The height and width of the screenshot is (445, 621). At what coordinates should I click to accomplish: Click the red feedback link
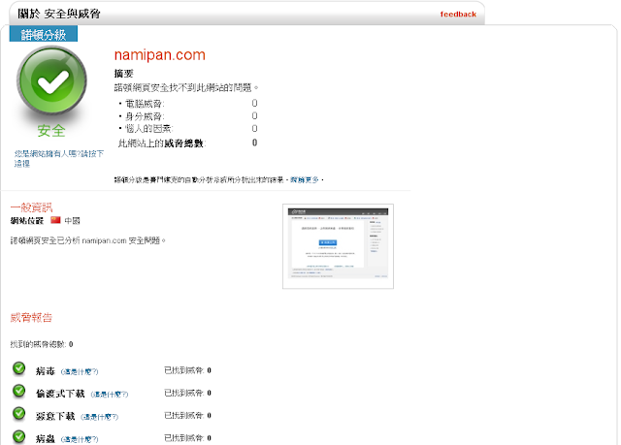click(x=458, y=15)
